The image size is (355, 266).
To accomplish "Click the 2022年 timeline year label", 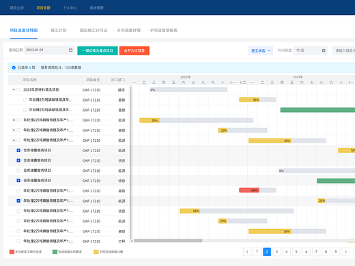I will [186, 77].
